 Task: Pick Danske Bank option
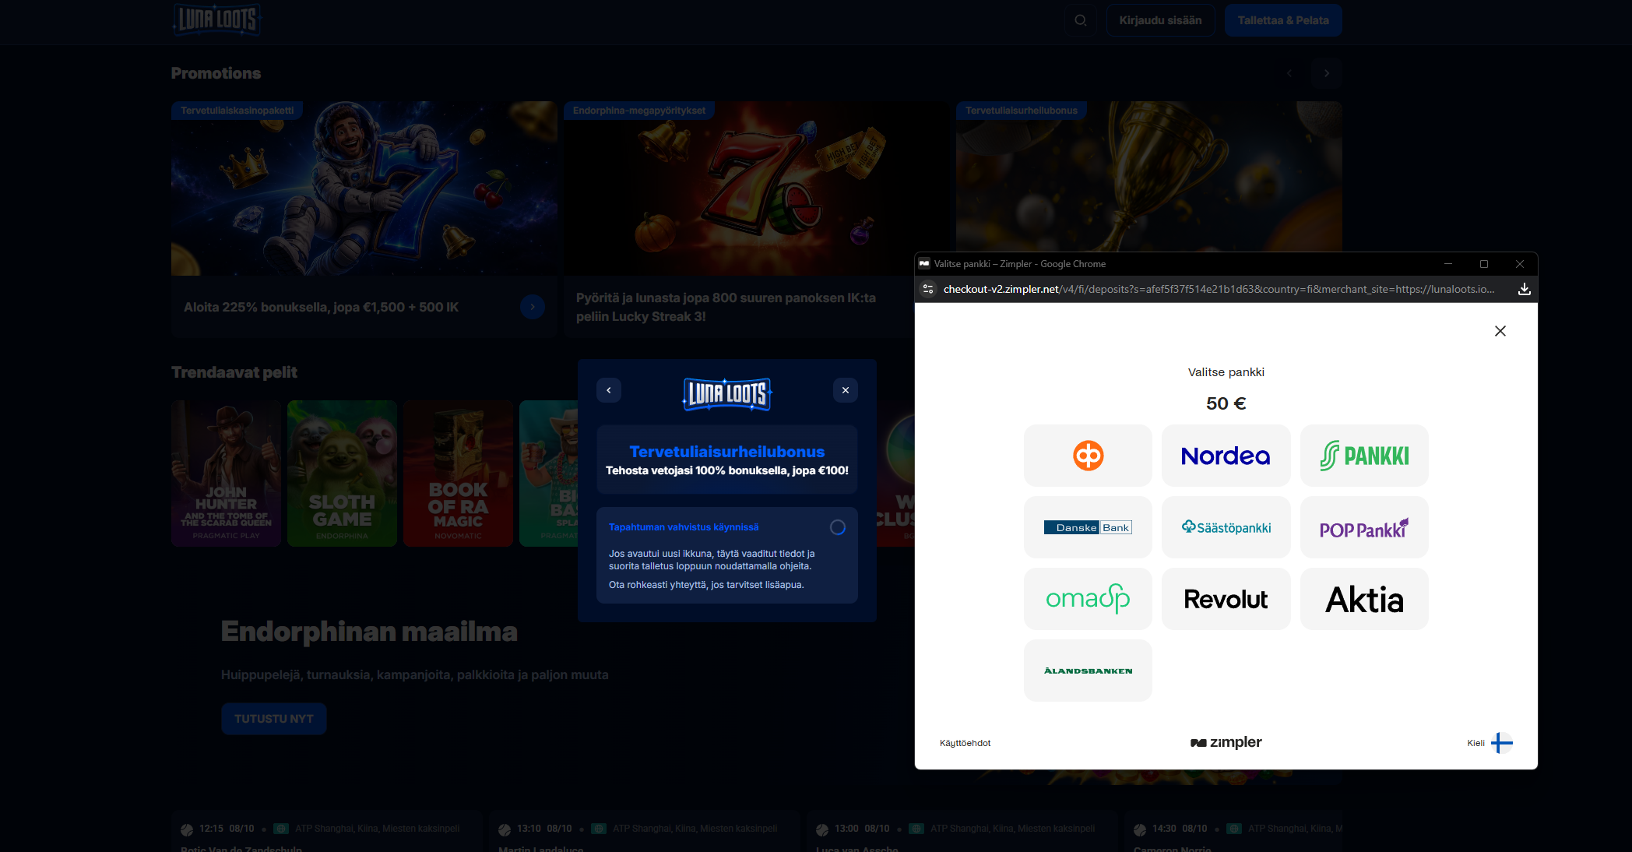click(x=1088, y=527)
